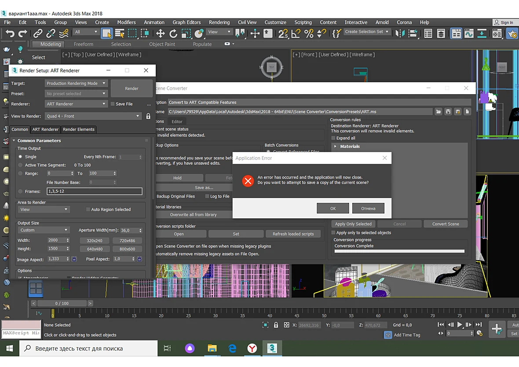Enable the Log to File checkbox
The height and width of the screenshot is (367, 519).
tap(207, 196)
